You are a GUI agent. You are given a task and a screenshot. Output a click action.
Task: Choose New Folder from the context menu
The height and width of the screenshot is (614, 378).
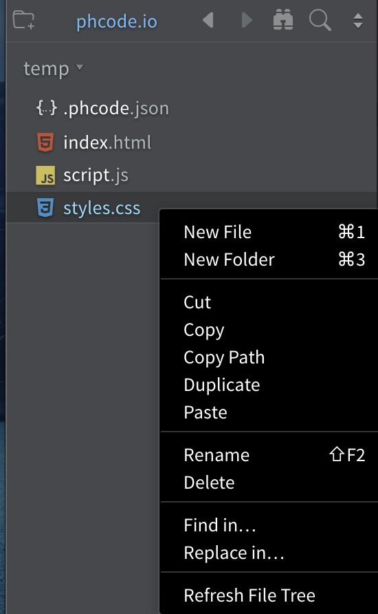(x=269, y=260)
